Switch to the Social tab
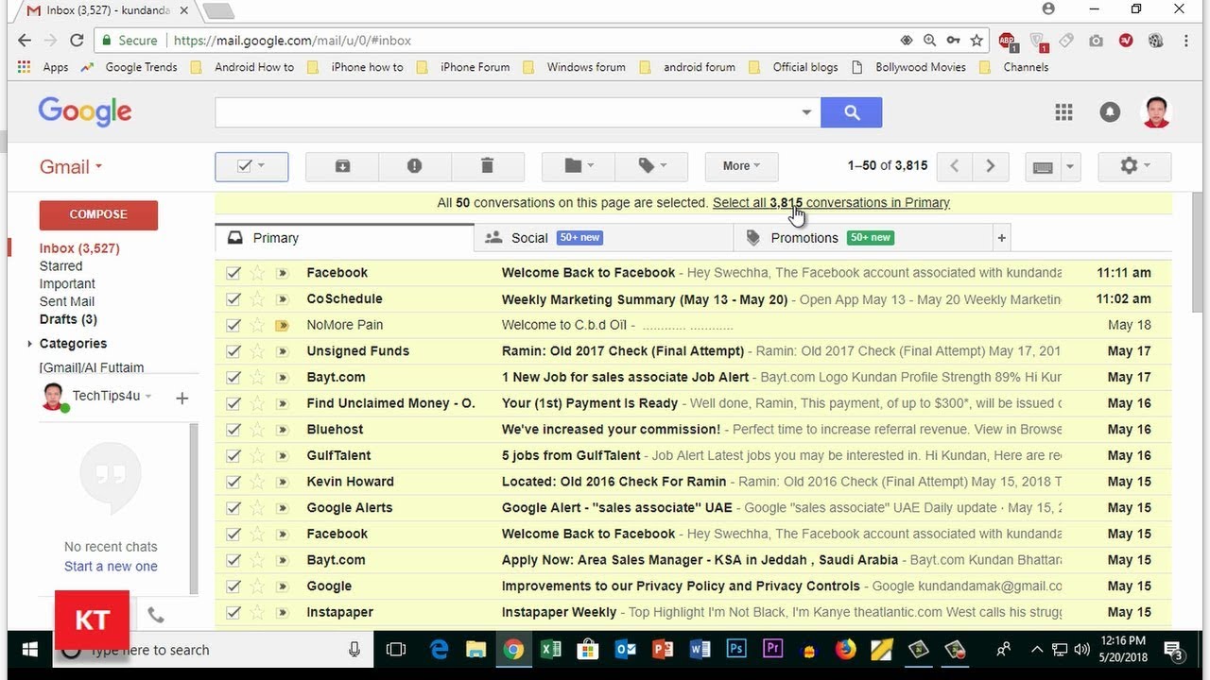The width and height of the screenshot is (1210, 680). click(603, 238)
